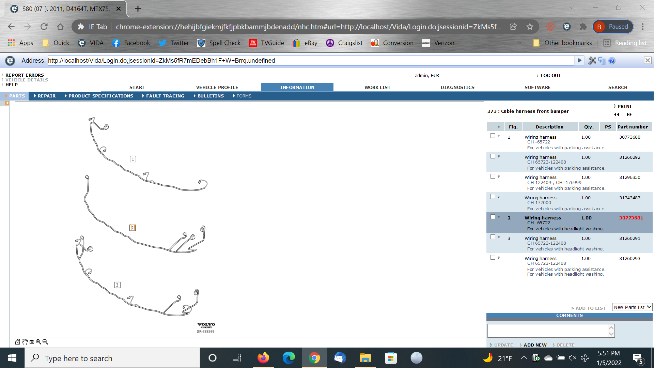
Task: Click the zoom in magnifier icon
Action: 38,342
